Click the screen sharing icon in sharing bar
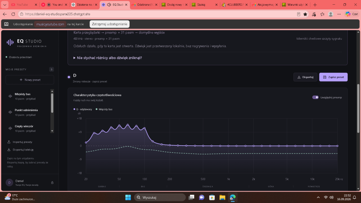 tap(6, 24)
